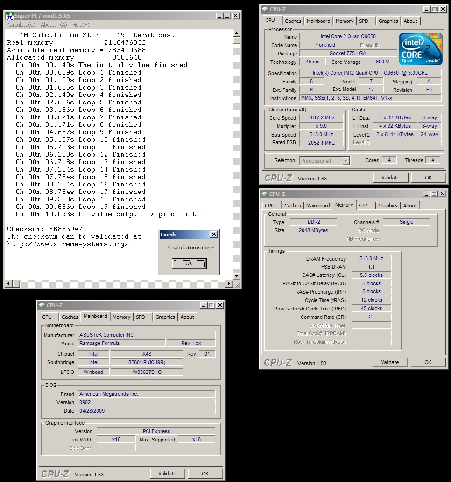Maximize the Super PI window
Viewport: 451px width, 482px height.
pos(227,16)
